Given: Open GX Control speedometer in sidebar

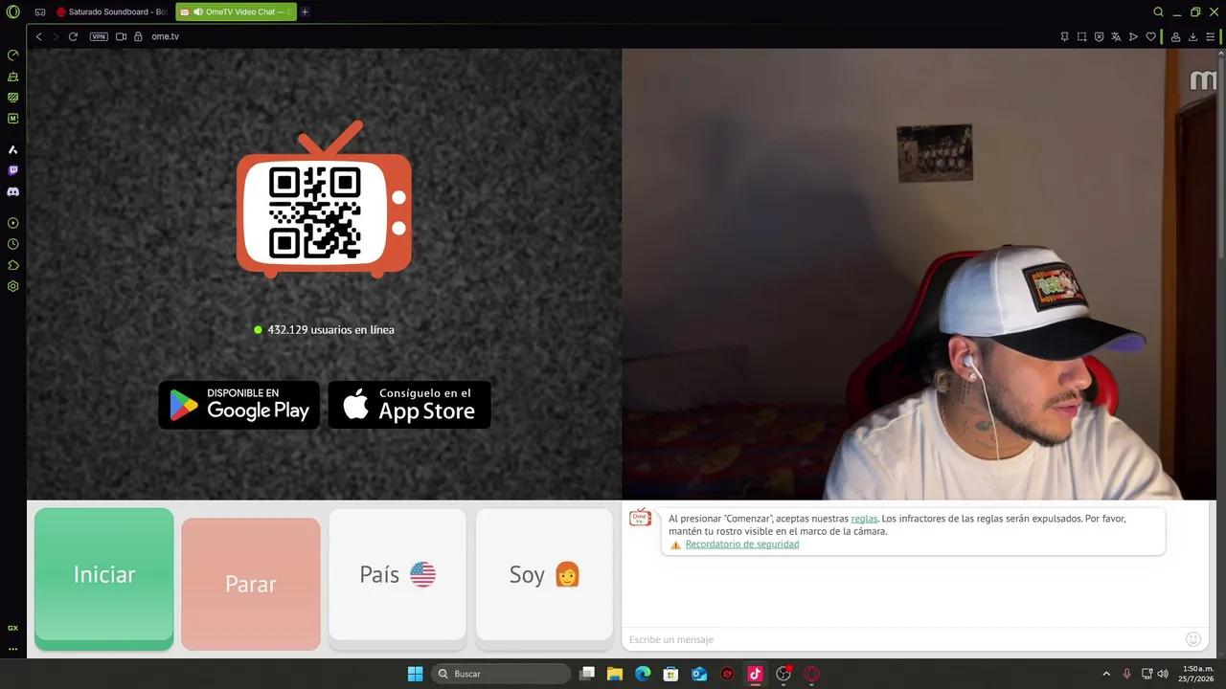Looking at the screenshot, I should 13,56.
